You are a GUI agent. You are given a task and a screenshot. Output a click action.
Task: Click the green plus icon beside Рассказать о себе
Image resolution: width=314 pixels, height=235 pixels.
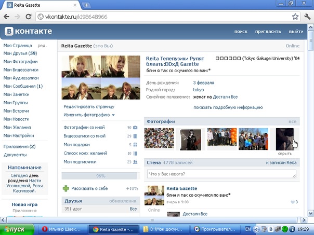pos(66,188)
